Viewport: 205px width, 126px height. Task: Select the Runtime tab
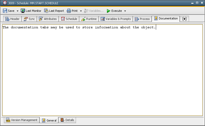click(x=89, y=19)
